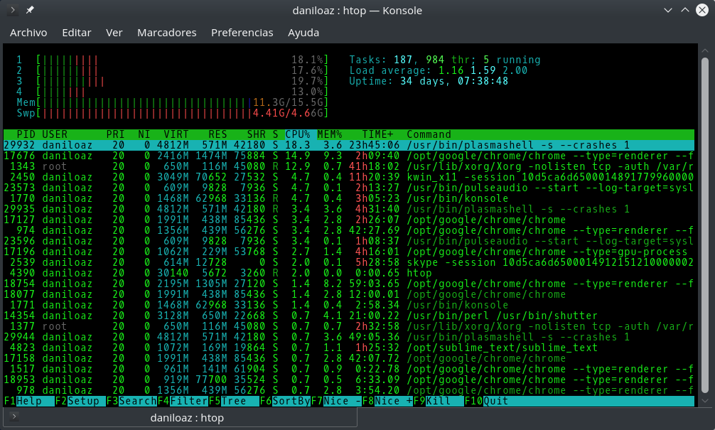This screenshot has width=715, height=430.
Task: Pin the Konsole window to stay on top
Action: point(28,10)
